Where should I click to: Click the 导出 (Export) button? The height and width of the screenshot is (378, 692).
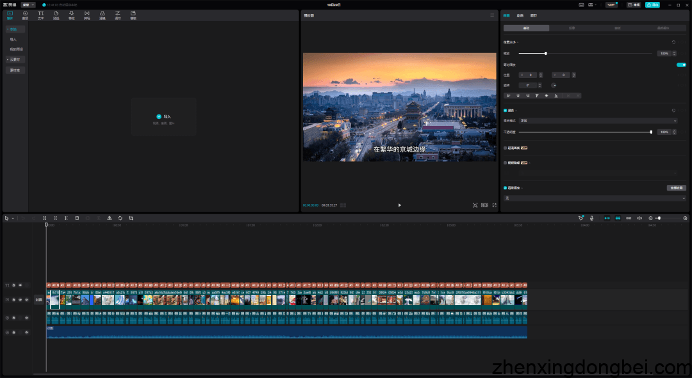point(652,4)
